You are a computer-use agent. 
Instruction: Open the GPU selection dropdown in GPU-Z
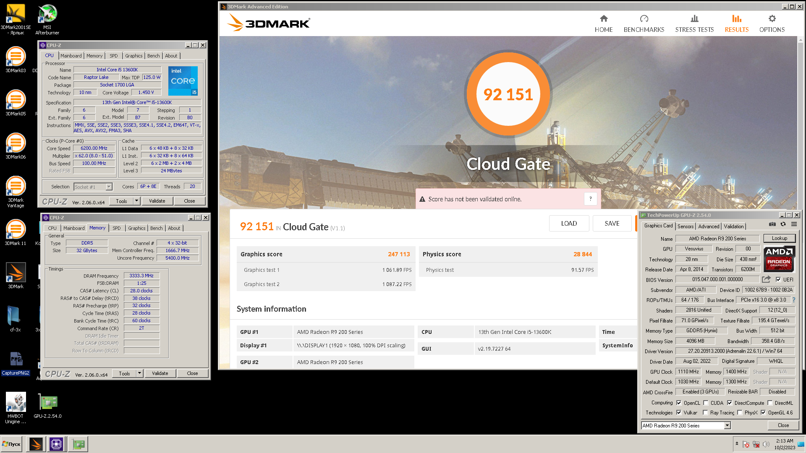(x=727, y=425)
